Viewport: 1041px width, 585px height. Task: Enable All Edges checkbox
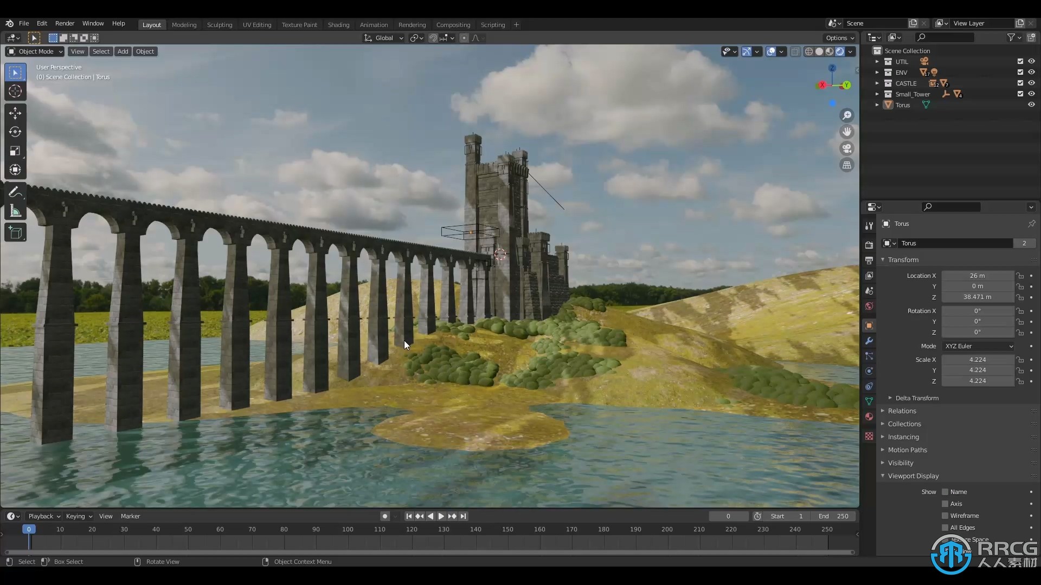945,528
